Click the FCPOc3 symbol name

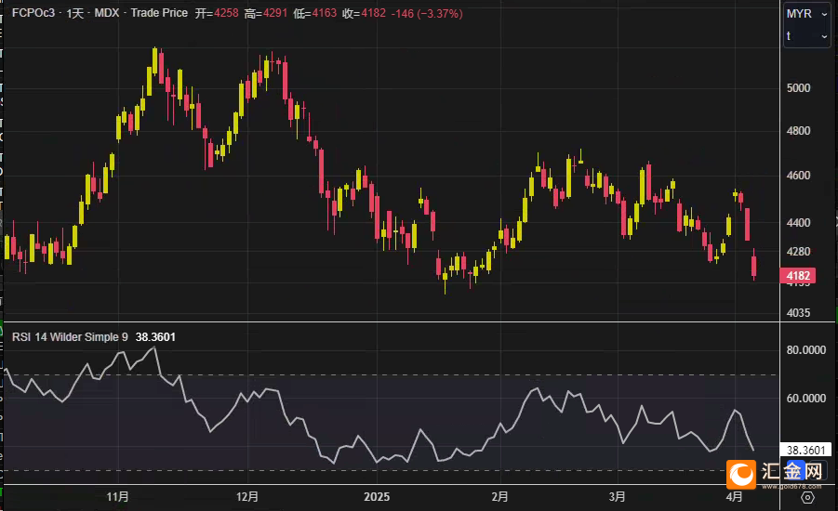coord(33,13)
